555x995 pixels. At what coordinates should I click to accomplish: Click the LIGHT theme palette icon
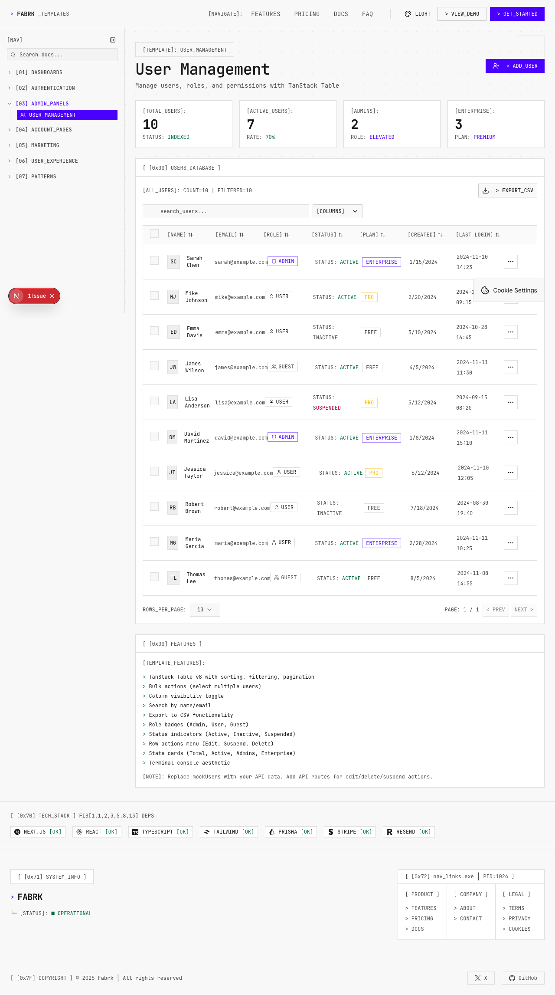click(408, 14)
